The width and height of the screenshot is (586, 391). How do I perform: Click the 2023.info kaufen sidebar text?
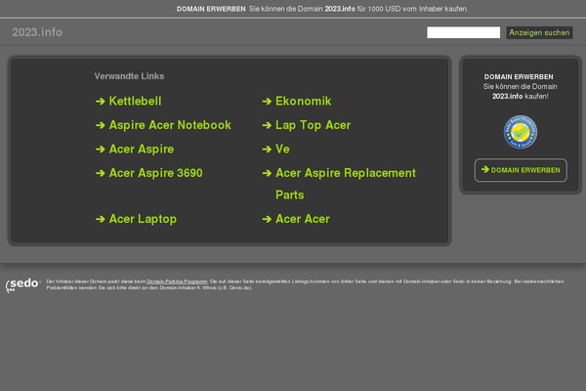pyautogui.click(x=521, y=96)
